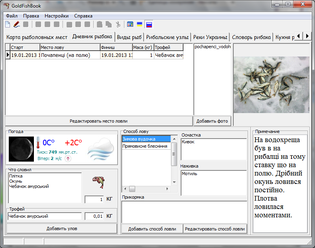
Task: Click the Добавить фото button
Action: [x=212, y=121]
